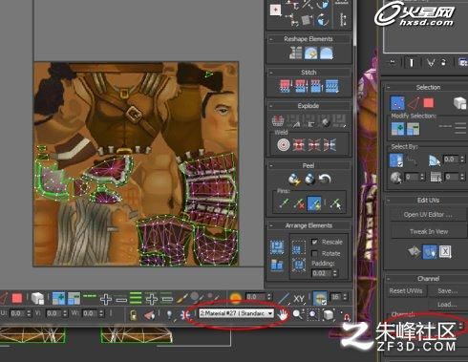This screenshot has width=468, height=362.
Task: Click the Pin Selected icon under Pins
Action: pos(284,203)
